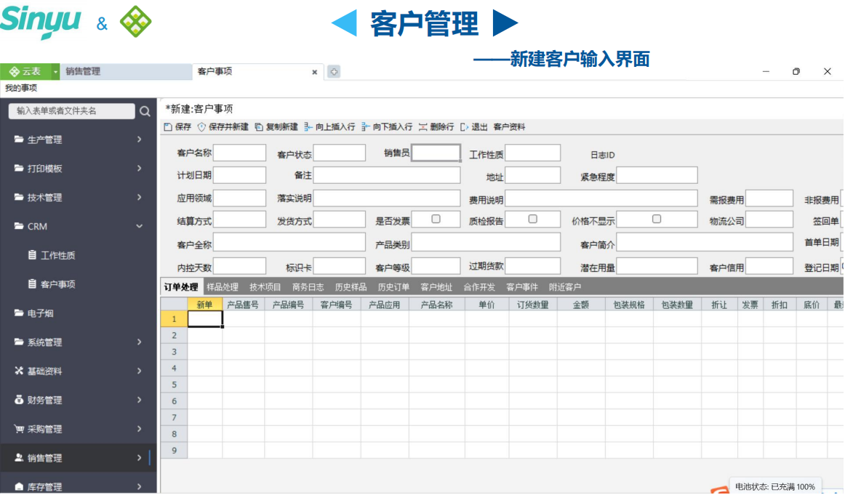Expand 系统管理 with its chevron
This screenshot has width=845, height=495.
point(139,342)
